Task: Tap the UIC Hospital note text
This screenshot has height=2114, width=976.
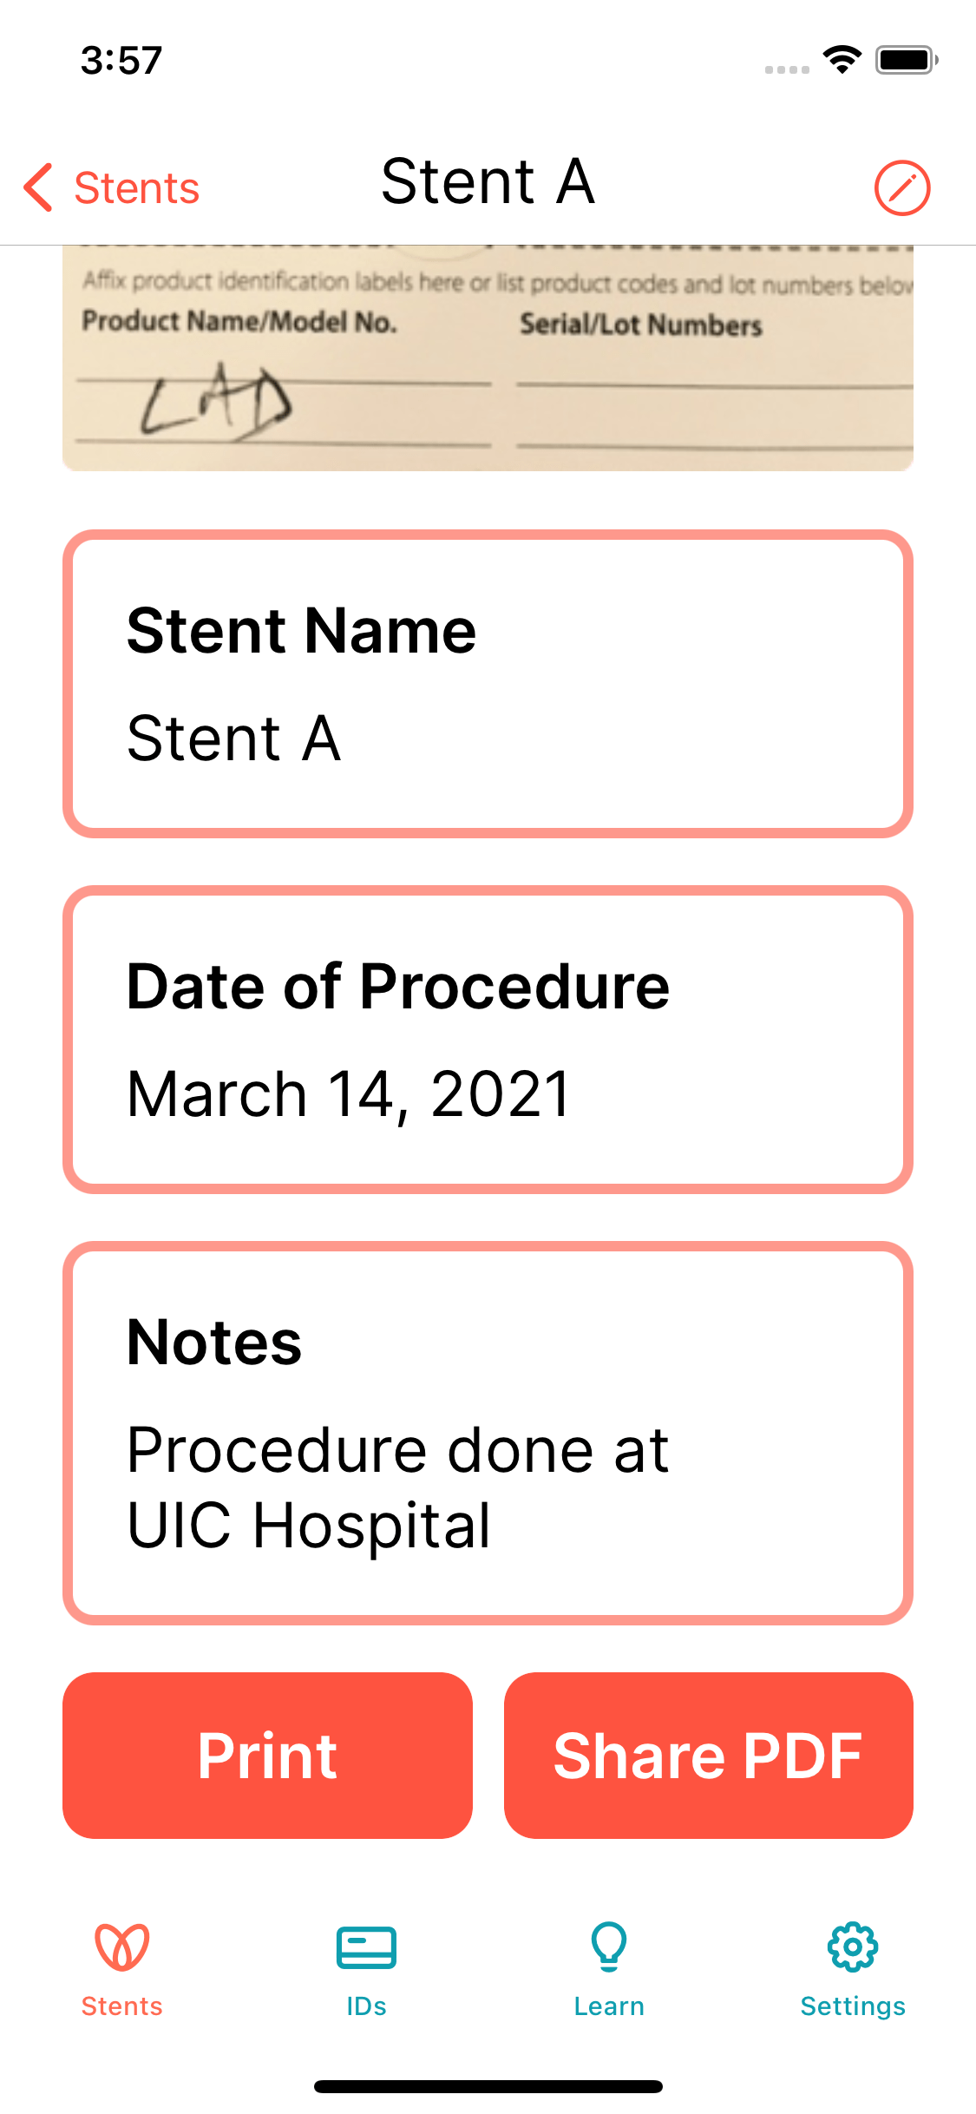Action: [x=309, y=1525]
